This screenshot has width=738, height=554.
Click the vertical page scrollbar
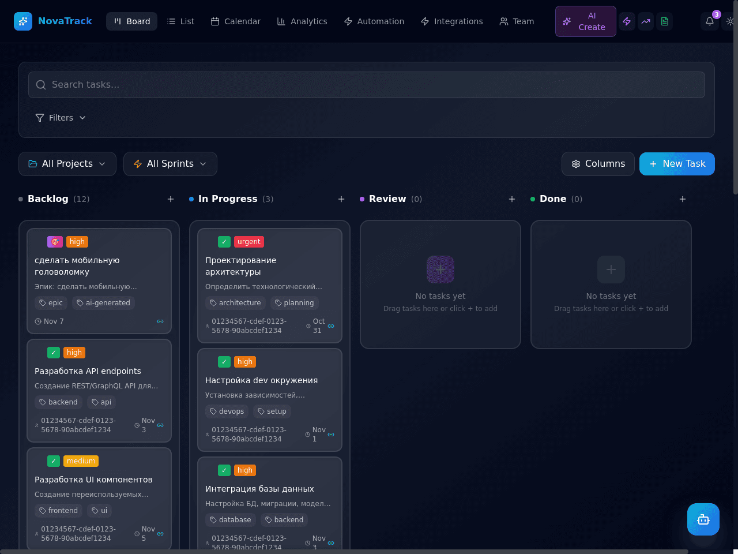click(x=736, y=97)
